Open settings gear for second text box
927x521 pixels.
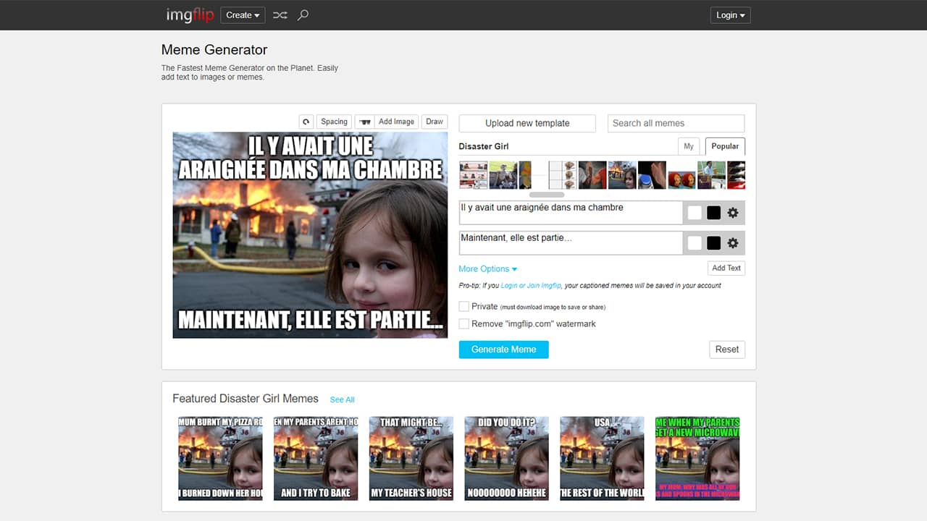point(733,243)
